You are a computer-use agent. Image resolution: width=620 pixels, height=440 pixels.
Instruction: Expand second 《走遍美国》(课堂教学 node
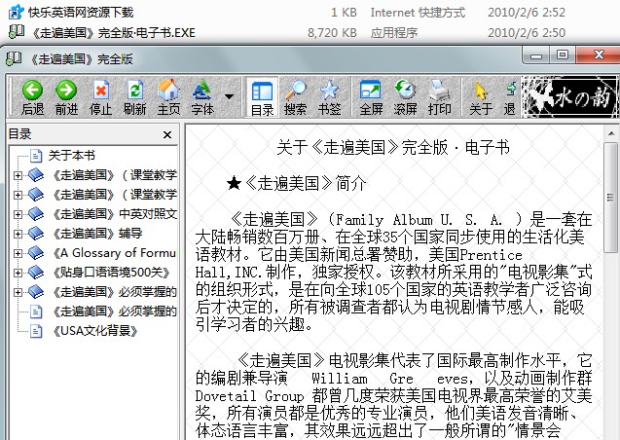[18, 195]
